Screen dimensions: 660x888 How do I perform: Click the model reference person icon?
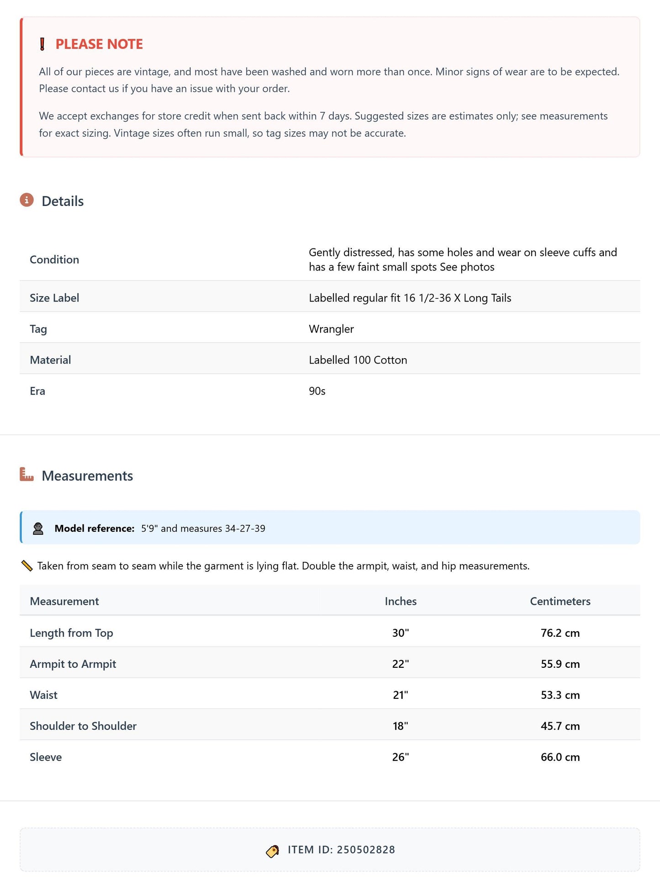[x=38, y=529]
